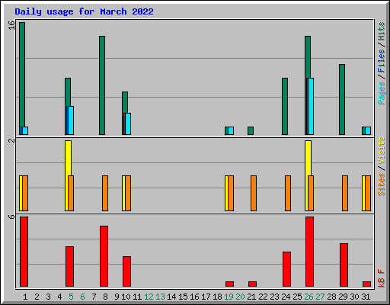Click the green day label 27 on x-axis
This screenshot has height=305, width=390.
(320, 297)
